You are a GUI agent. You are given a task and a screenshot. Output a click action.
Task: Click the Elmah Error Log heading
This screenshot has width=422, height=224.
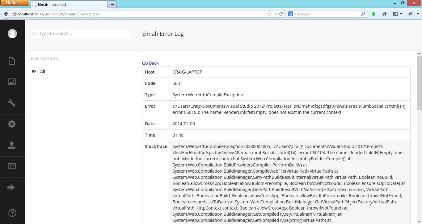(x=163, y=34)
